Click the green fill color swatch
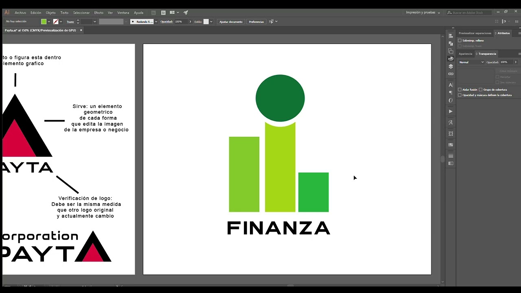This screenshot has width=521, height=293. (44, 22)
